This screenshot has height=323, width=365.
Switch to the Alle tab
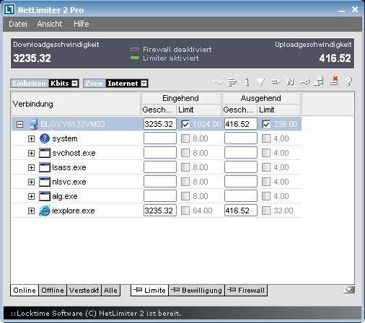(x=110, y=291)
